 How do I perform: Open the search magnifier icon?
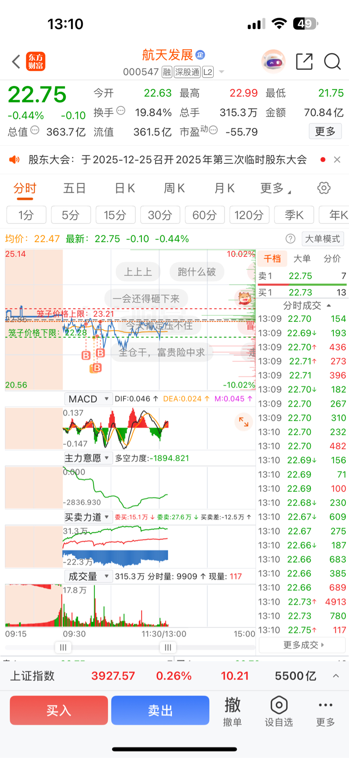(x=332, y=61)
